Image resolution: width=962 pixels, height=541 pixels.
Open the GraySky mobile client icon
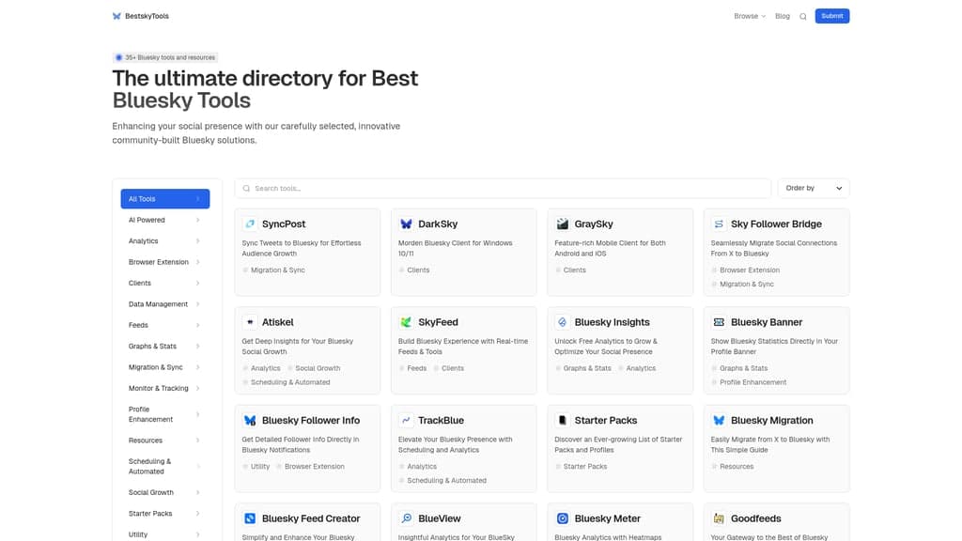click(562, 224)
